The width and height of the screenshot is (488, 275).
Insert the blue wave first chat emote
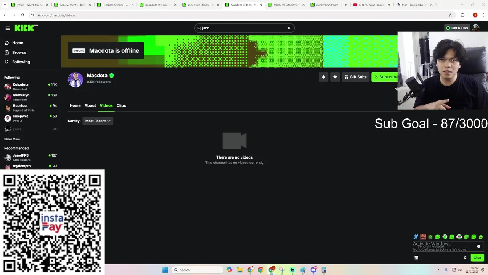tap(416, 237)
